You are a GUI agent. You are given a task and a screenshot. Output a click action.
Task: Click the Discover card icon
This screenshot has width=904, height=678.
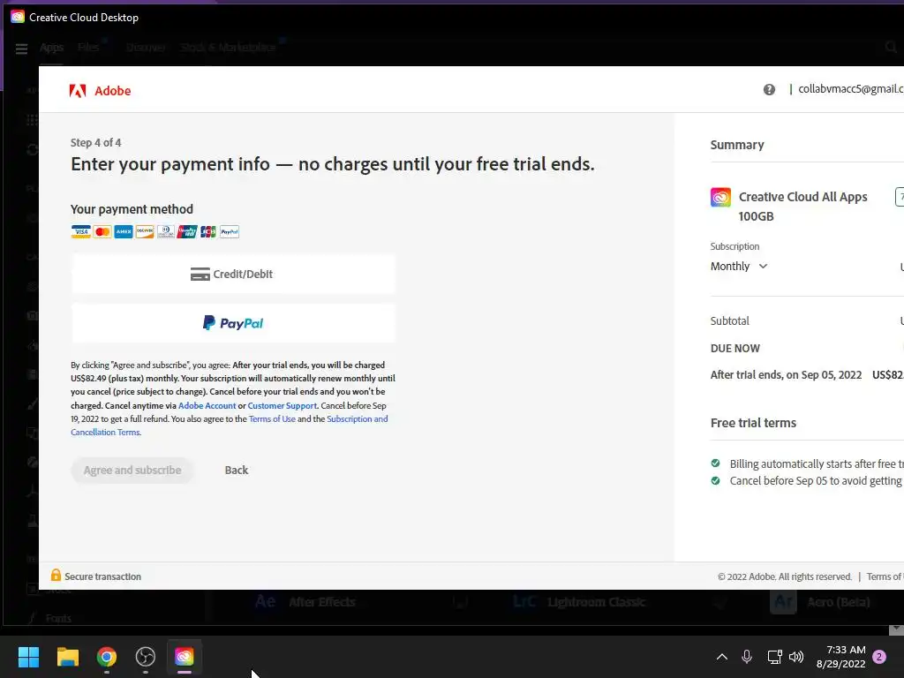145,232
